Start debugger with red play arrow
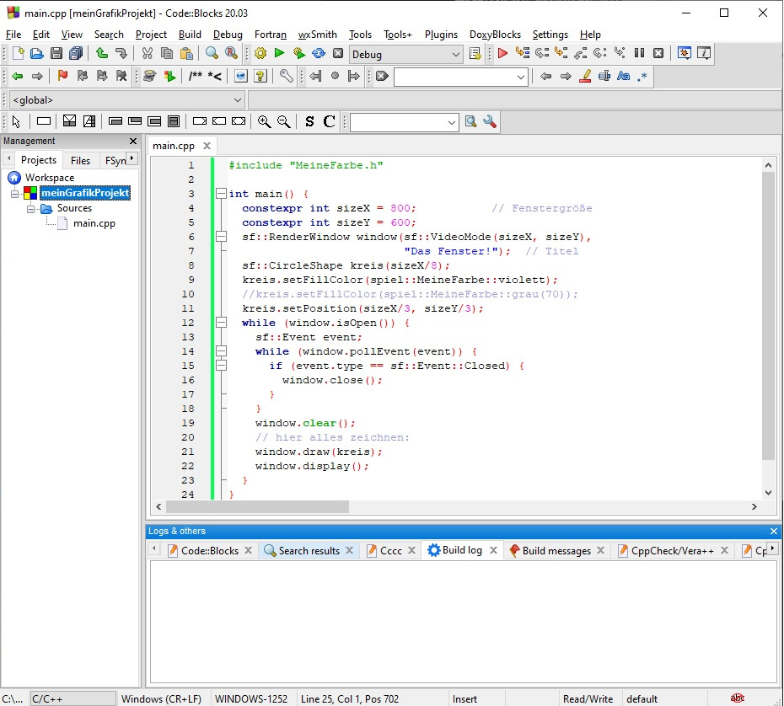This screenshot has width=784, height=706. [502, 54]
